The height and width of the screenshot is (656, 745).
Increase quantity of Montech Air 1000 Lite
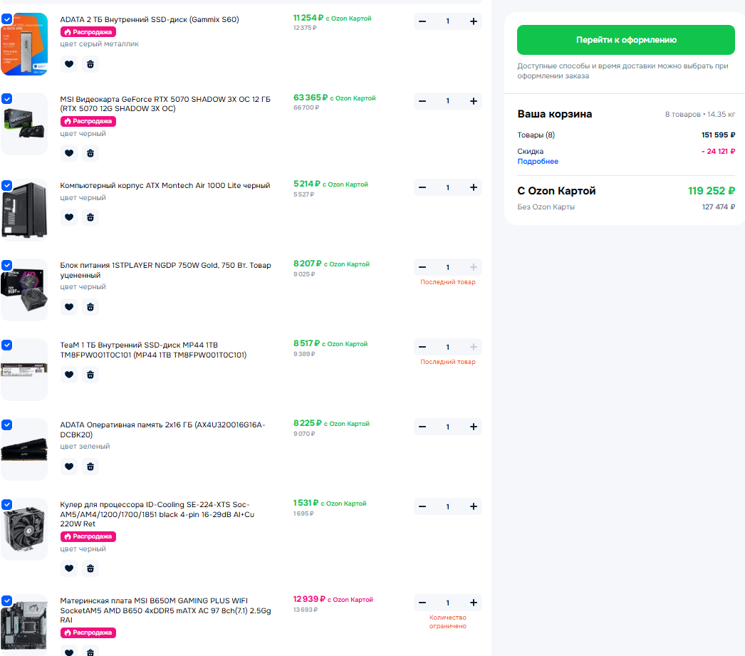(473, 187)
